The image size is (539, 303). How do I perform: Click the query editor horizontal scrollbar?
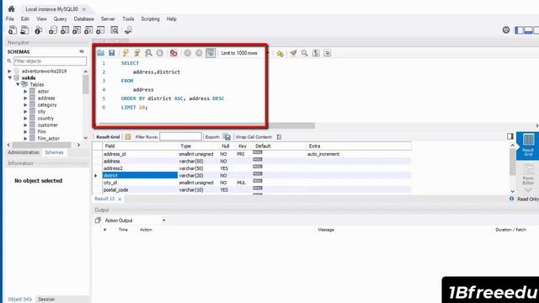pos(205,125)
